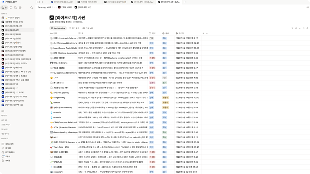
Task: Open 뜻 column header menu
Action: pyautogui.click(x=113, y=34)
